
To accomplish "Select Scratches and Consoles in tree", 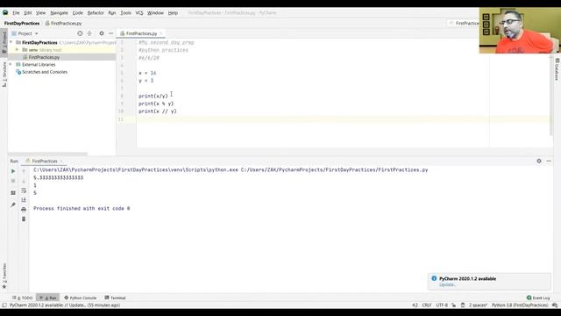I will pos(45,72).
